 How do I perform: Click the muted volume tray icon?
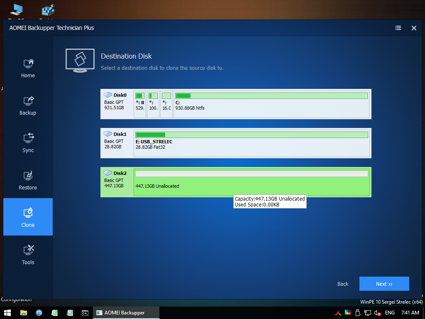tap(378, 313)
